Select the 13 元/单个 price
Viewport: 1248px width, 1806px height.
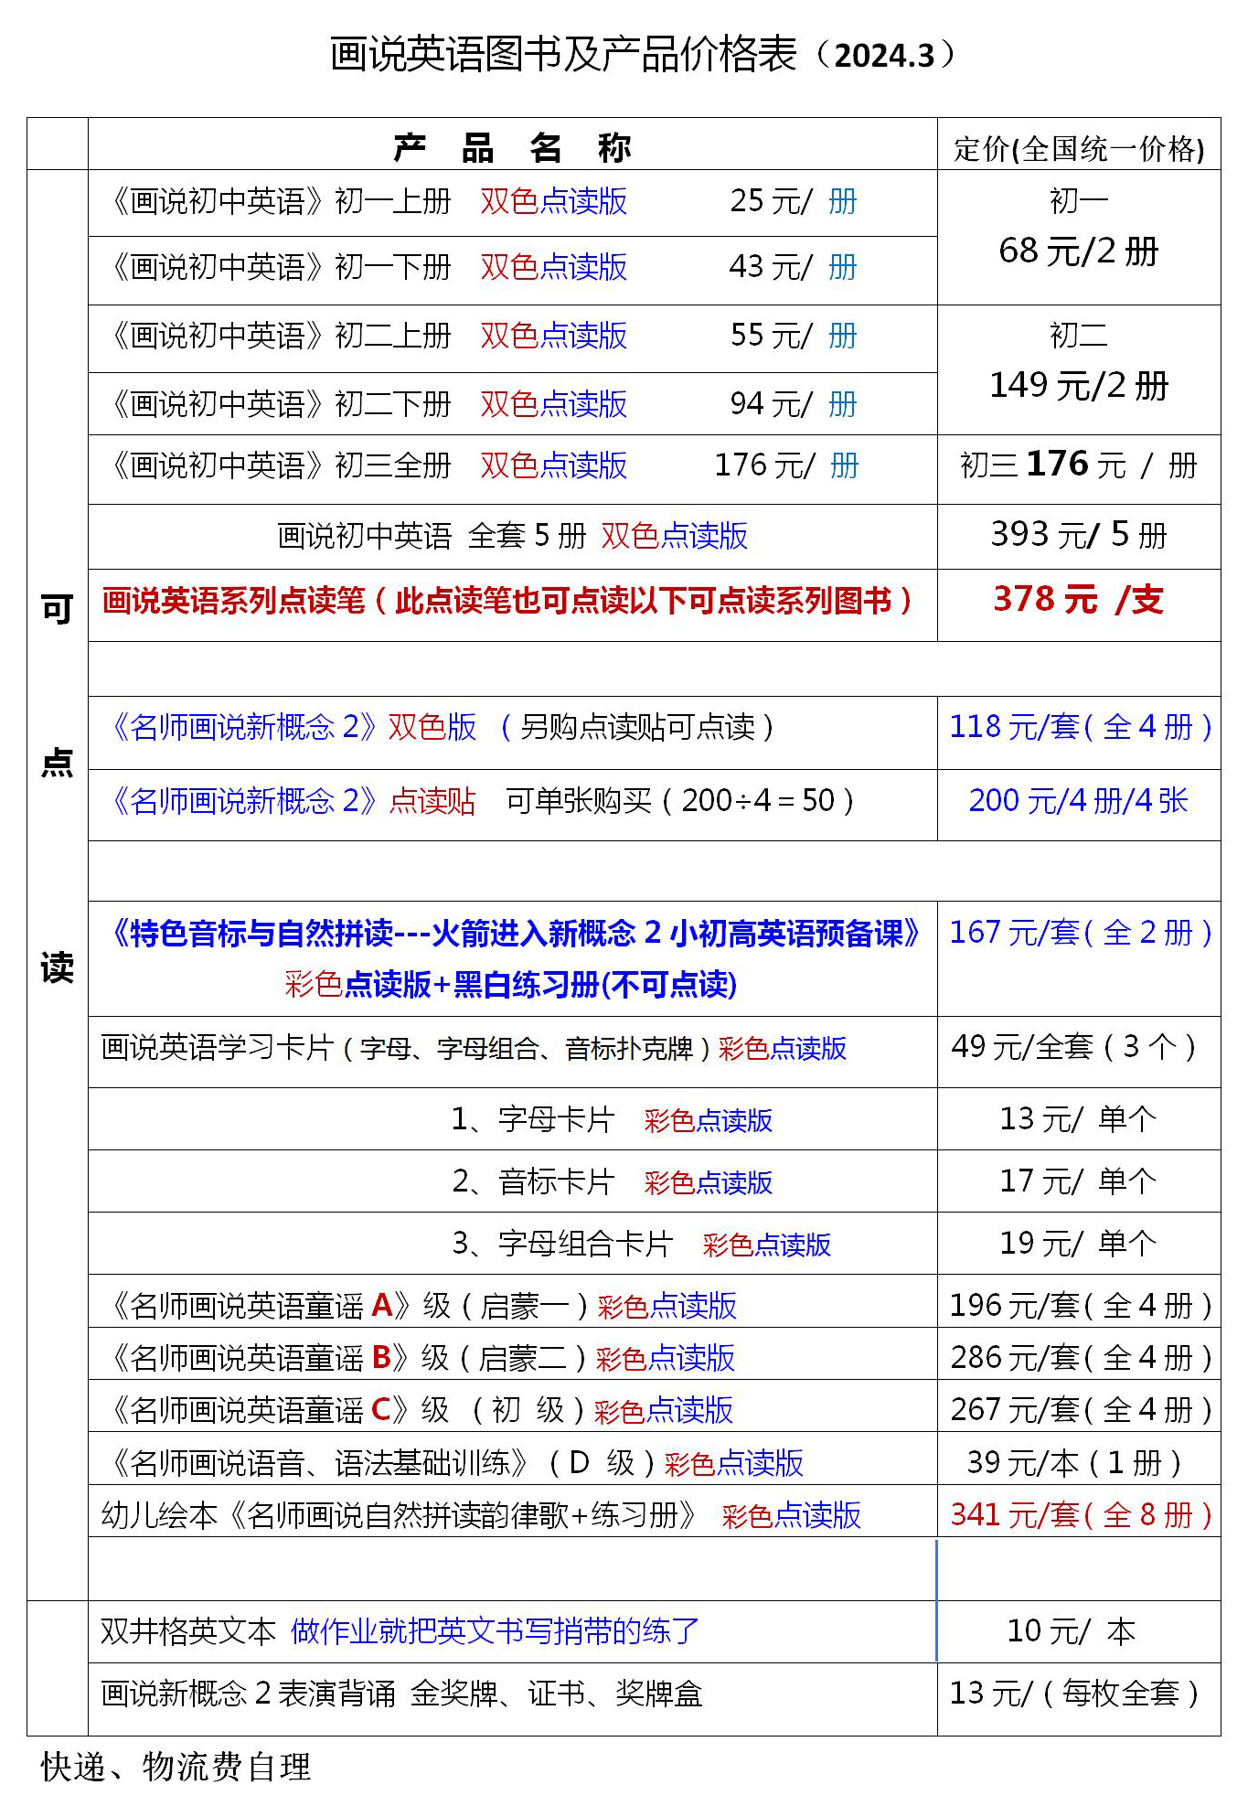tap(1079, 1118)
